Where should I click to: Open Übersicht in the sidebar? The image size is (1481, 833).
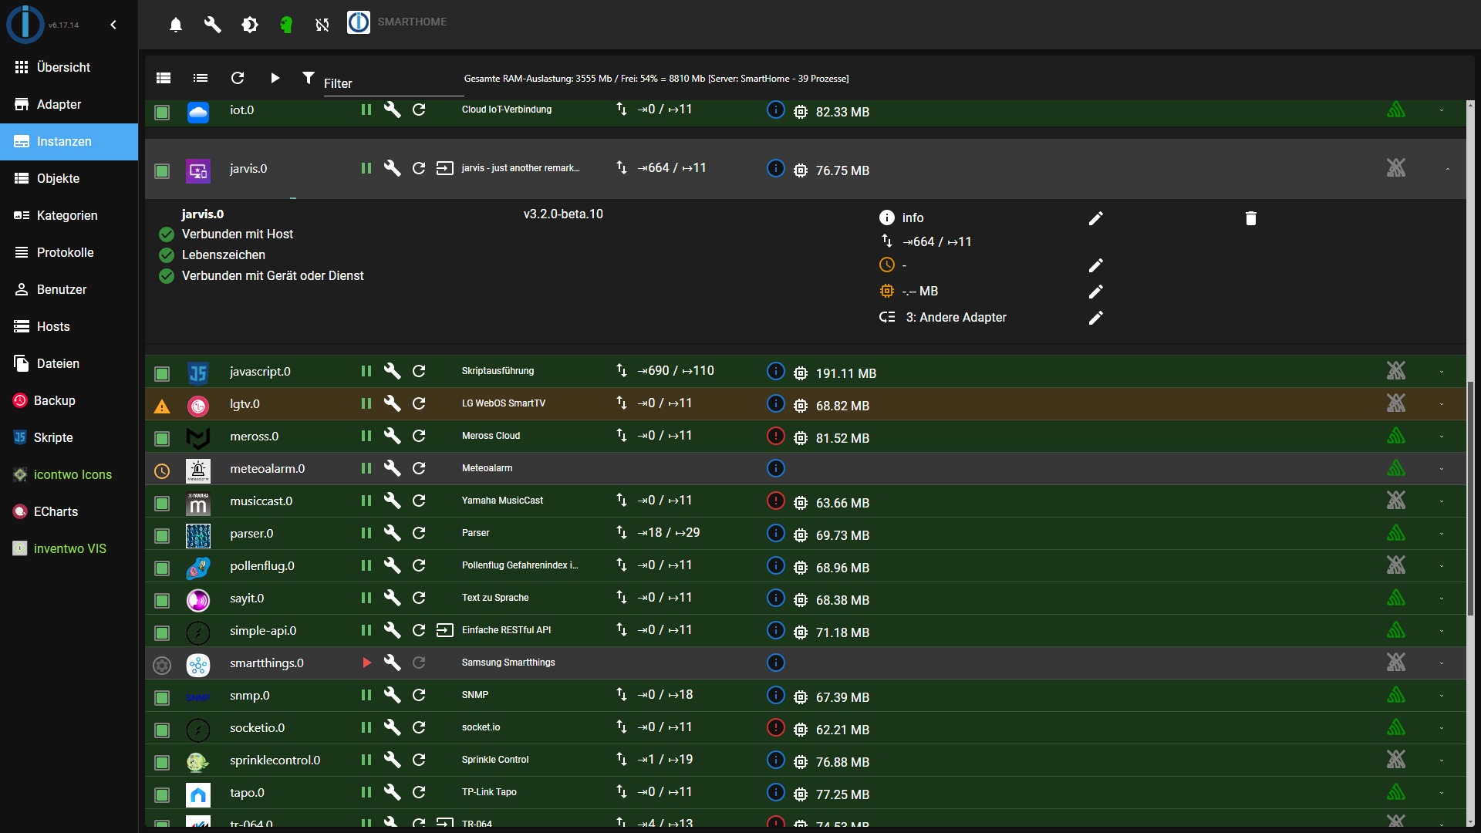coord(69,67)
